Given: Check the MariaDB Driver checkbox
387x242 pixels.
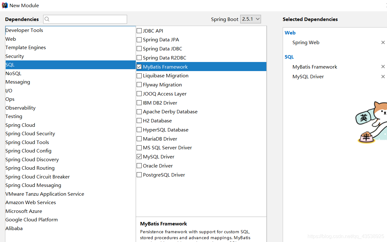Looking at the screenshot, I should [x=139, y=139].
